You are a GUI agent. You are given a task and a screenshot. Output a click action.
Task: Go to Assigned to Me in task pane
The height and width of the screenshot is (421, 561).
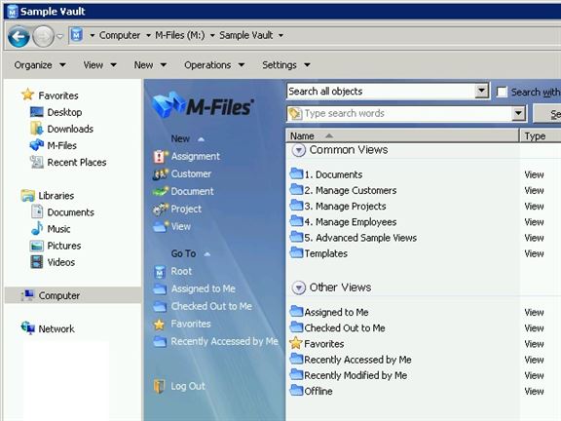(x=194, y=288)
